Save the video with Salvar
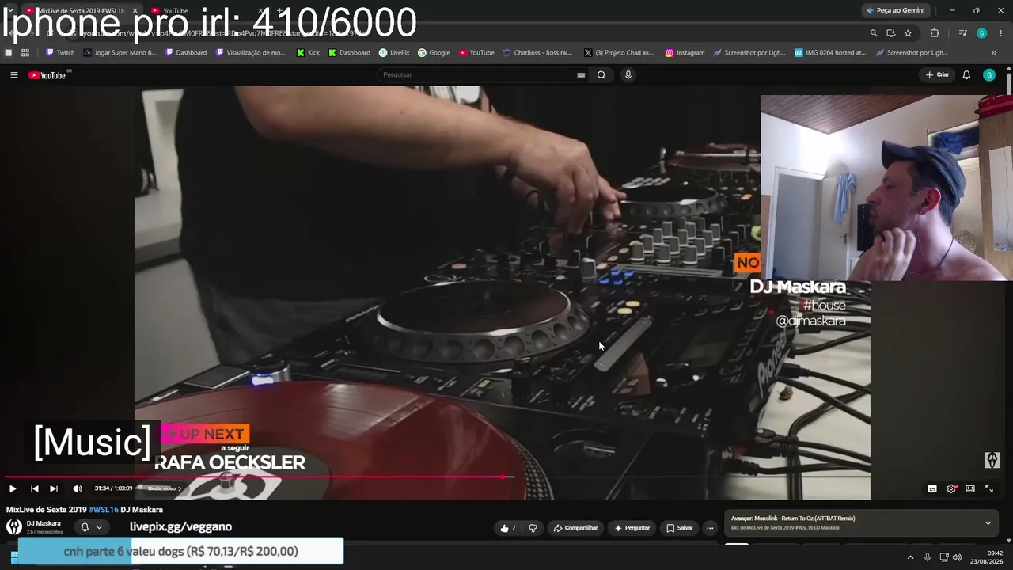 [x=680, y=528]
